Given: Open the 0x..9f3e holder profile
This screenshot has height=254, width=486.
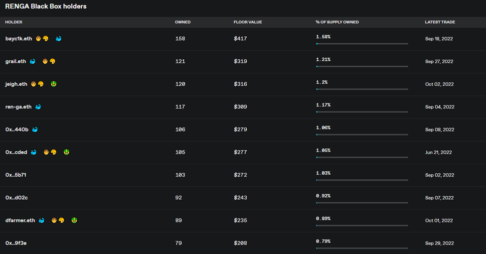Looking at the screenshot, I should click(x=16, y=243).
